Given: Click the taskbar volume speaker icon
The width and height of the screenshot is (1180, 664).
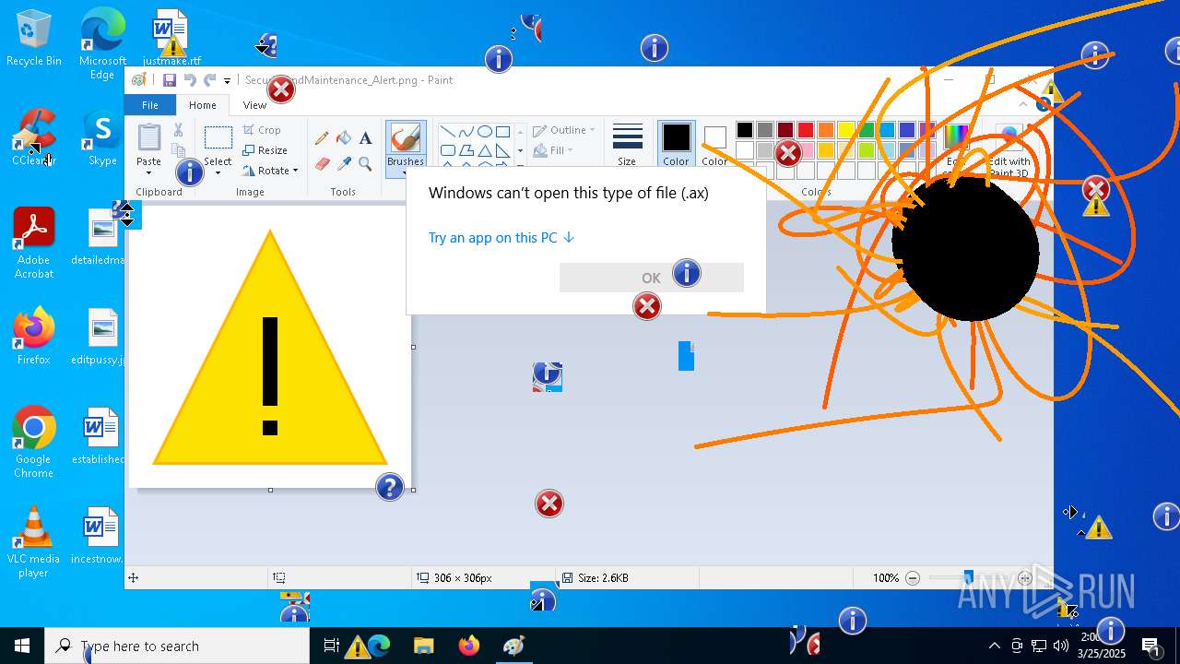Looking at the screenshot, I should coord(1060,646).
